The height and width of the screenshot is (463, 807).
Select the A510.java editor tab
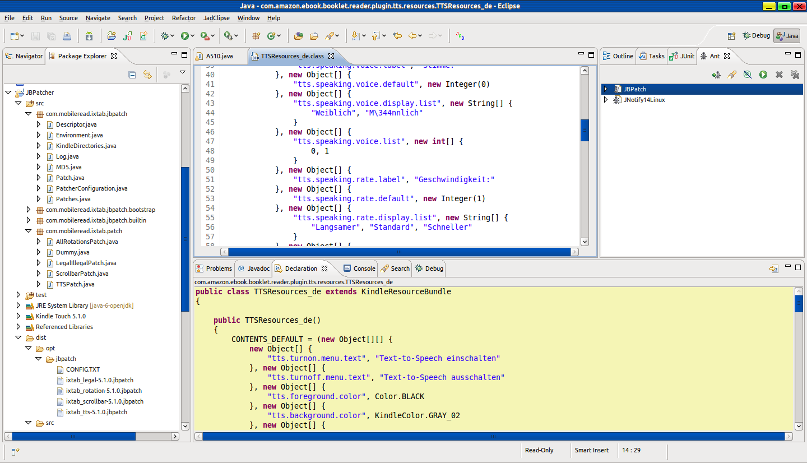pyautogui.click(x=219, y=56)
